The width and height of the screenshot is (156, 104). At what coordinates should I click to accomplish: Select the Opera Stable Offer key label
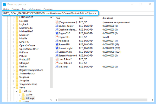point(29,49)
